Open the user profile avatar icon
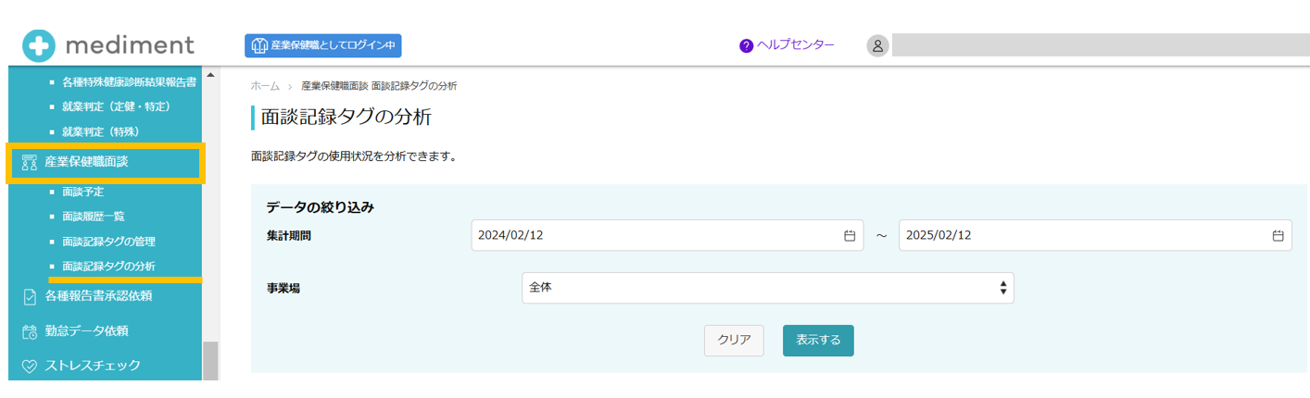1310x398 pixels. click(877, 45)
